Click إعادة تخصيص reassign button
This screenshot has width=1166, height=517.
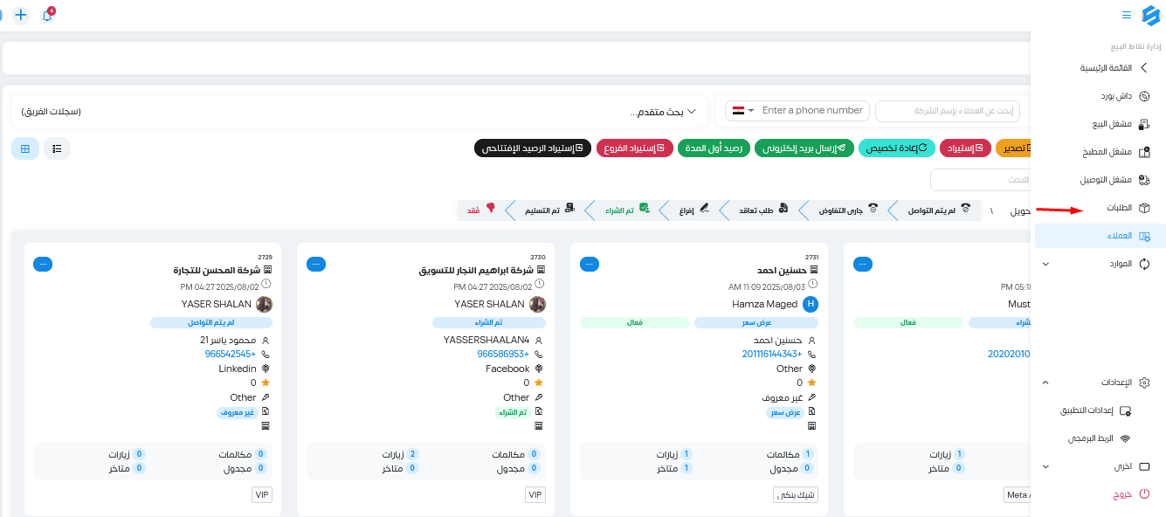point(897,148)
